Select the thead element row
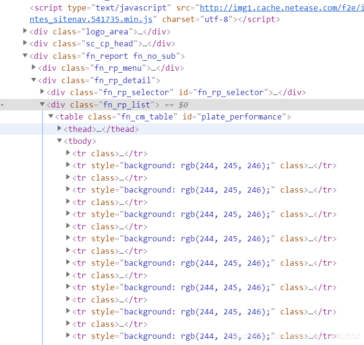364x345 pixels. tap(101, 129)
